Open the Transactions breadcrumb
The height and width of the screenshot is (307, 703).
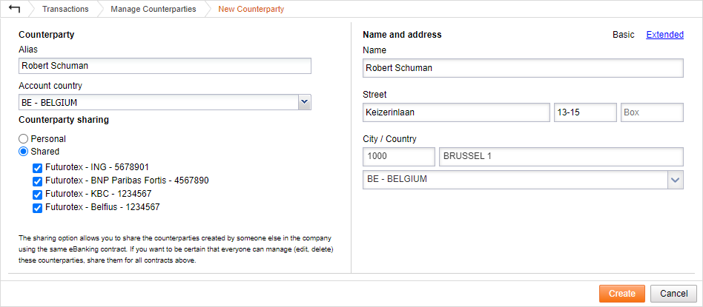click(65, 10)
